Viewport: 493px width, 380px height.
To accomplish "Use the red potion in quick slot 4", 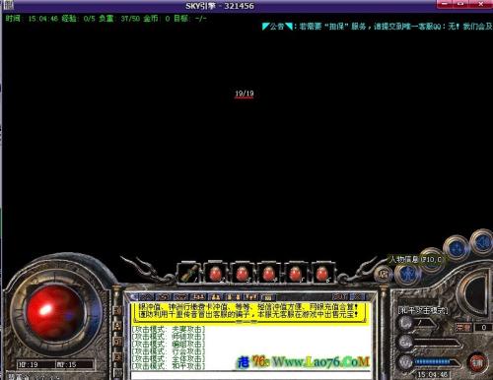I will tap(269, 273).
